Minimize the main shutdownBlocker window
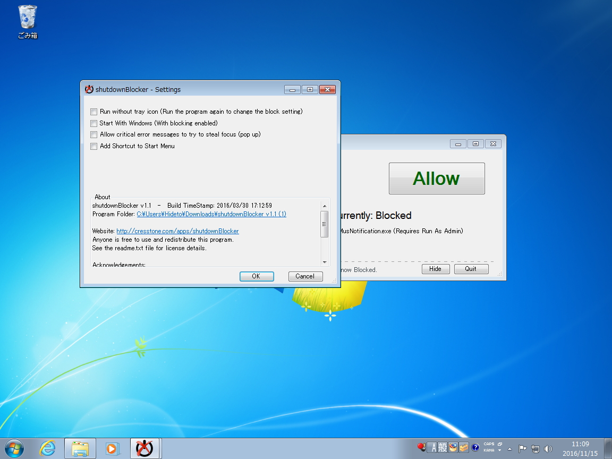This screenshot has height=459, width=612. coord(458,144)
